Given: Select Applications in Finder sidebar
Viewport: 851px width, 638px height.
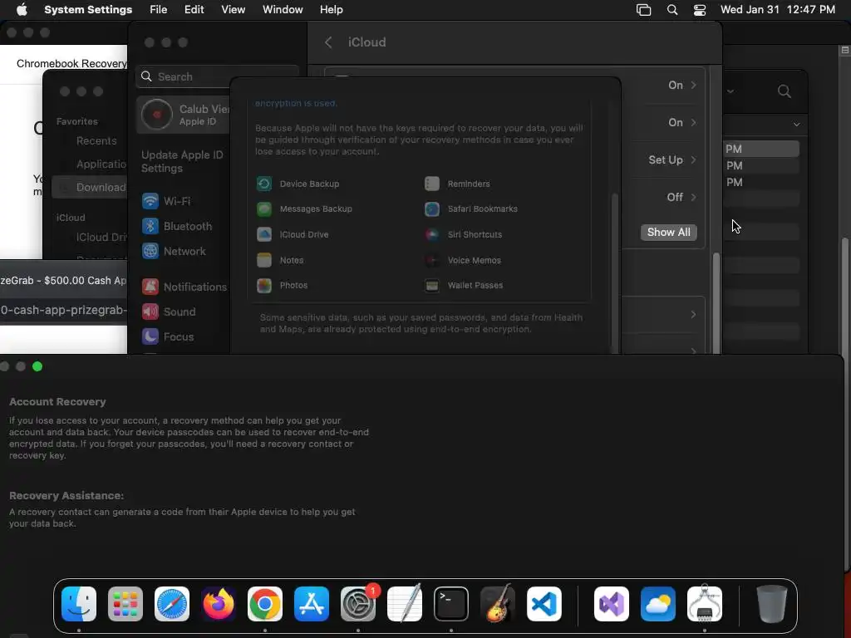Looking at the screenshot, I should [x=101, y=164].
